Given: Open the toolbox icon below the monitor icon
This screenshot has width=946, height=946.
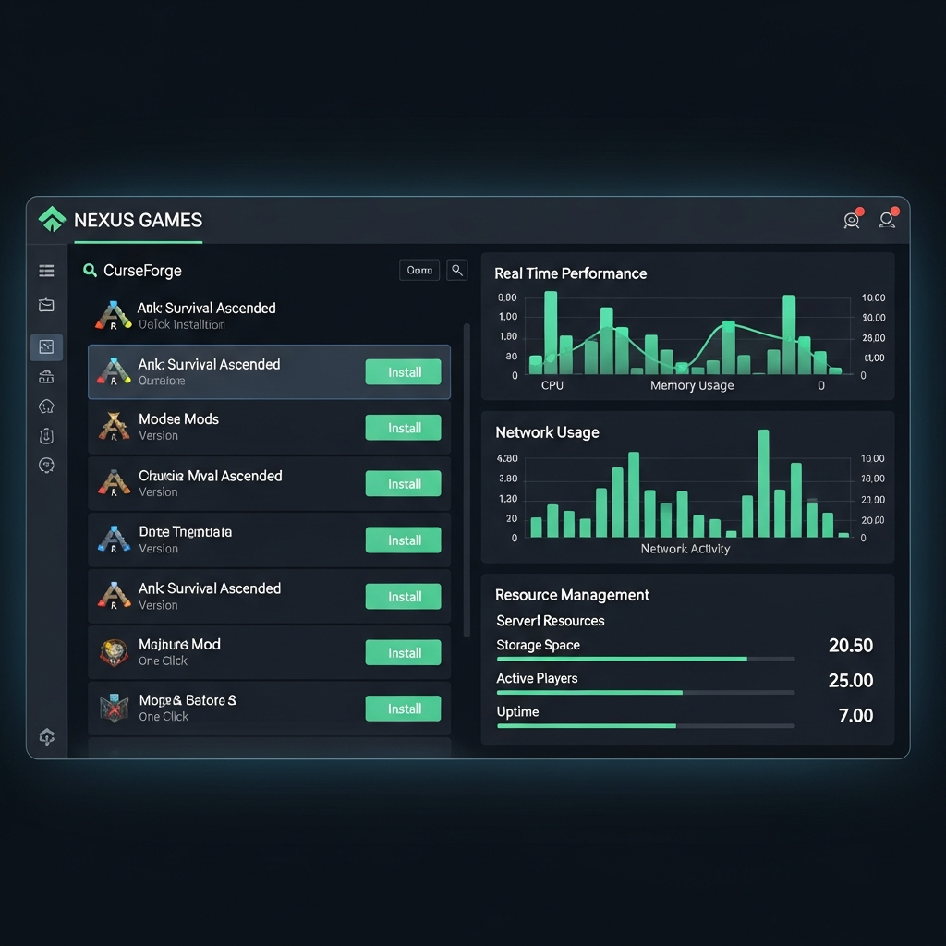Looking at the screenshot, I should coord(46,376).
